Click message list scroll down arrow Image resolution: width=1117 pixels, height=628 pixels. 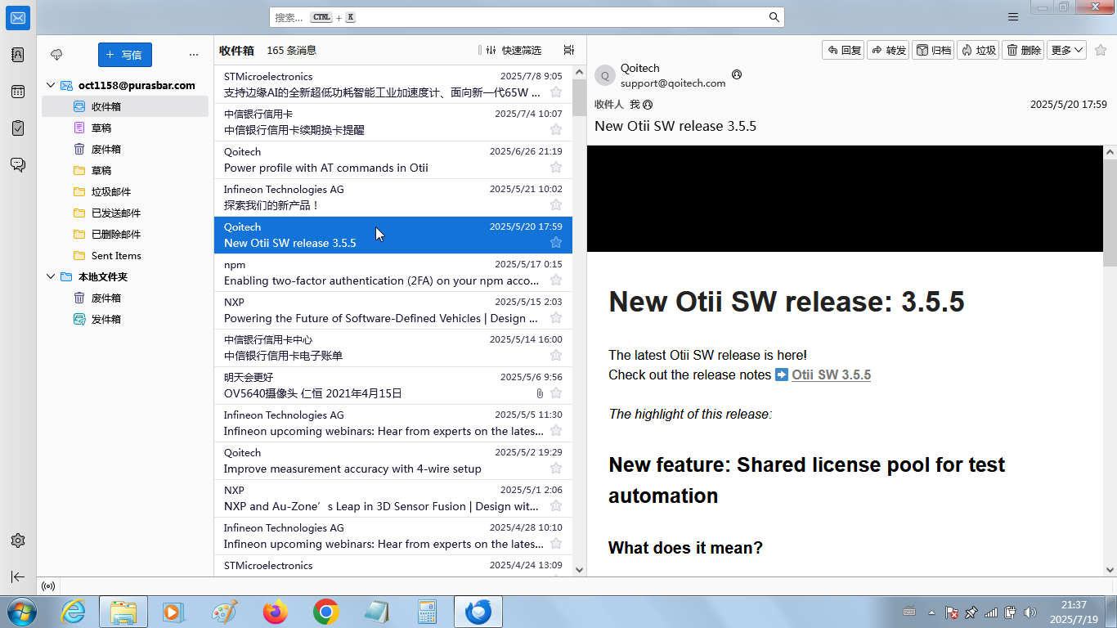click(579, 570)
